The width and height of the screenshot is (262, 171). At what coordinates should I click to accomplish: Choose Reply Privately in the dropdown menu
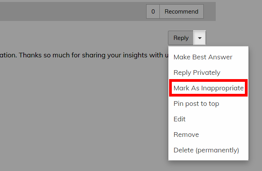[208, 73]
